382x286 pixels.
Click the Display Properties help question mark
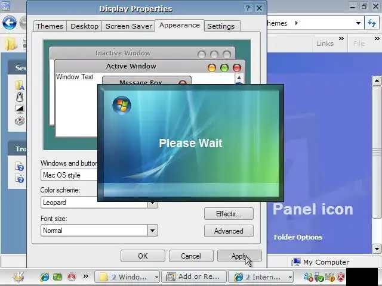point(248,8)
